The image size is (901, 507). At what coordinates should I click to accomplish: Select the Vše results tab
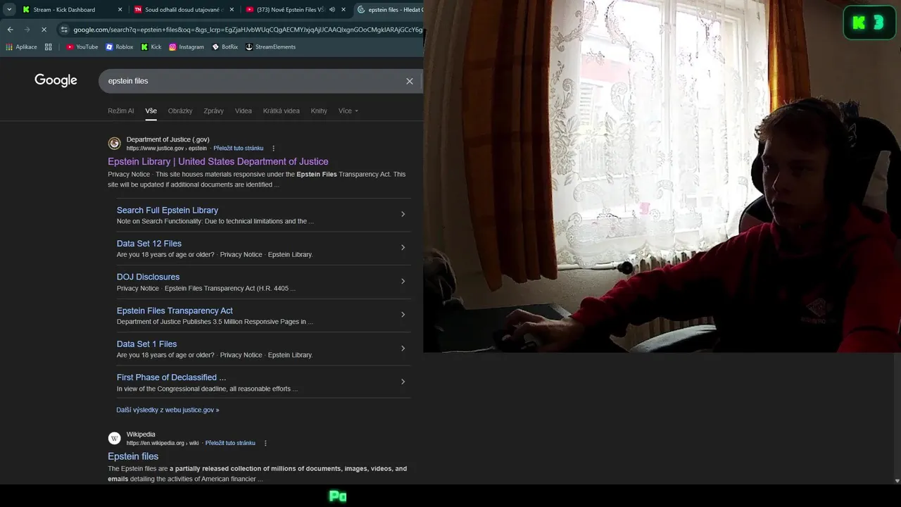coord(151,111)
